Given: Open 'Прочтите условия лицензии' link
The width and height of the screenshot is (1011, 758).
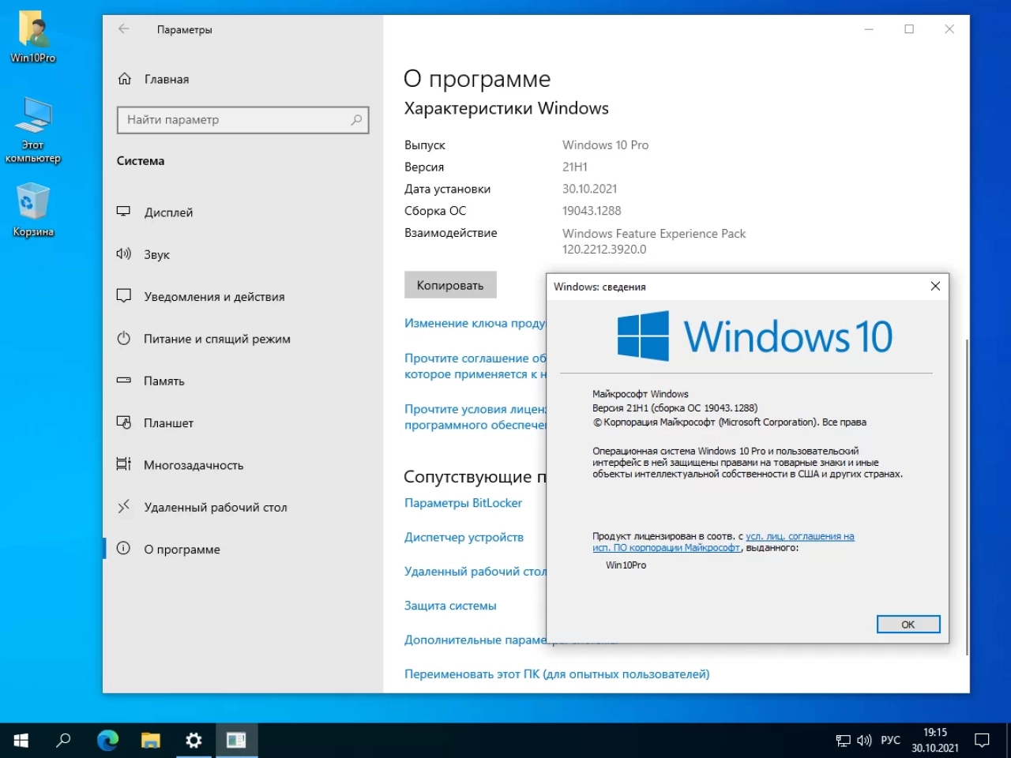Looking at the screenshot, I should (475, 416).
